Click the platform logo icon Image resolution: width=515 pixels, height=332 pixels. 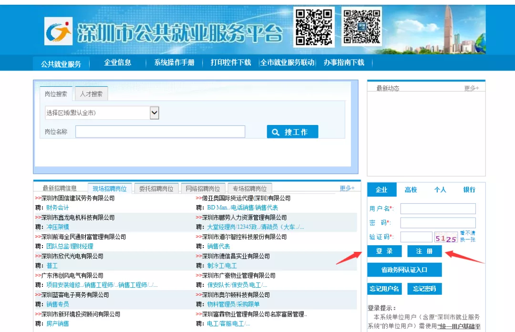58,30
